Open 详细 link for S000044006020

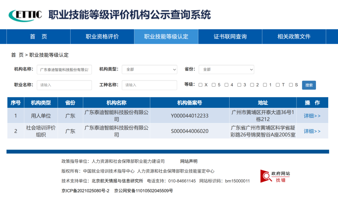point(312,131)
